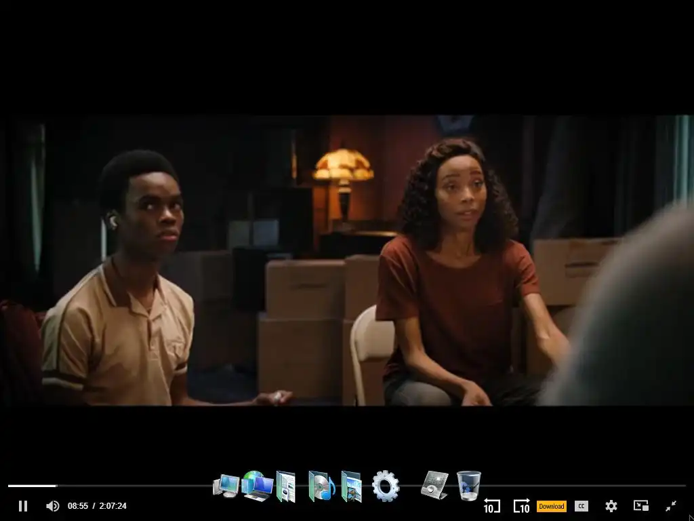Rewind the video 10 seconds

(492, 506)
